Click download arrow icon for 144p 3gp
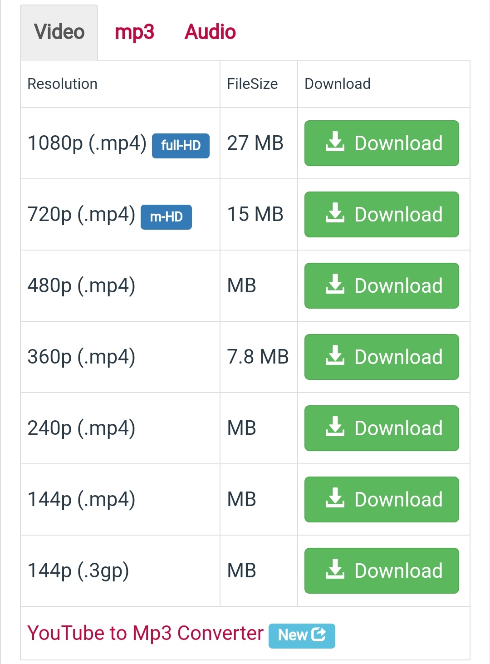The image size is (490, 664). [x=335, y=569]
